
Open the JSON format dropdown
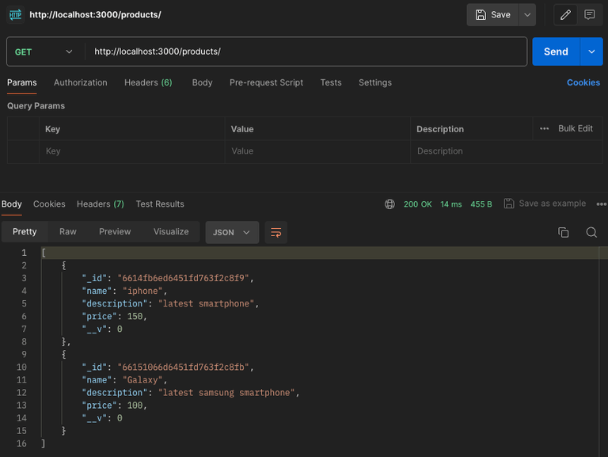click(x=232, y=232)
